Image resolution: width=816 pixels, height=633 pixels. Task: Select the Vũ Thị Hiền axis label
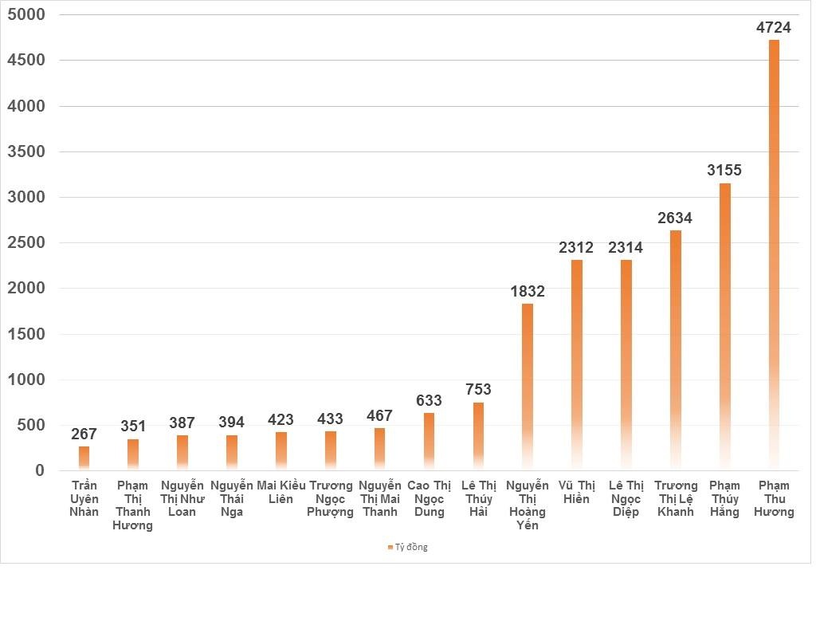coord(576,492)
